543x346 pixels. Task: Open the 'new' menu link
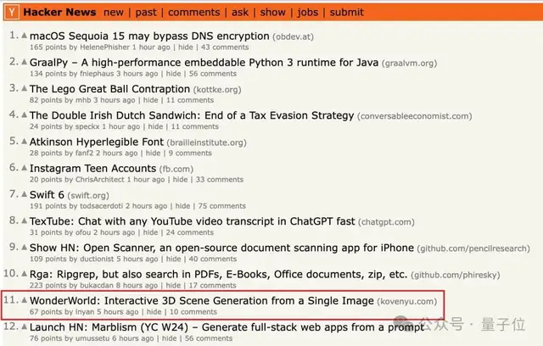(114, 13)
